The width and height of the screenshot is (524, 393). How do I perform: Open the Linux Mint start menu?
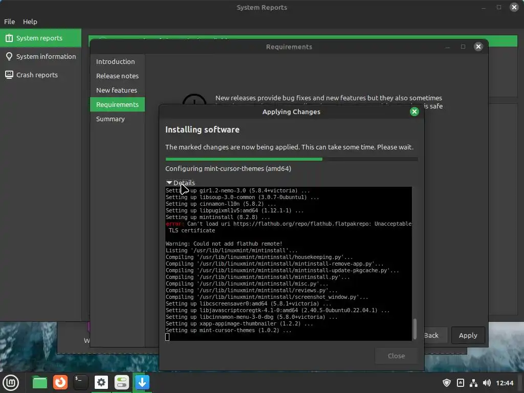[11, 382]
